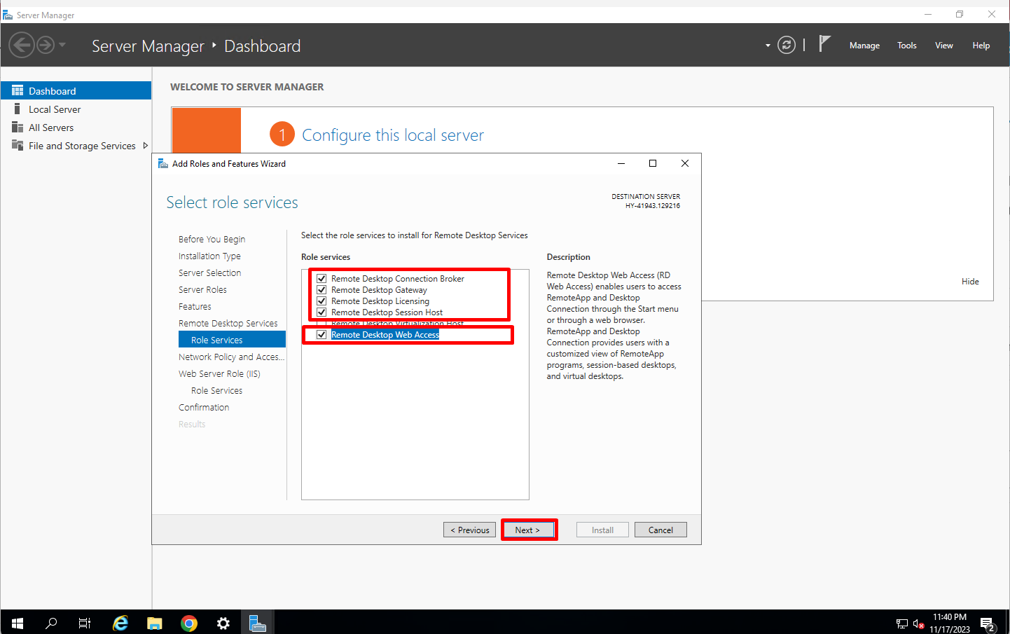Launch Internet Explorer from taskbar
This screenshot has height=634, width=1010.
click(x=120, y=623)
